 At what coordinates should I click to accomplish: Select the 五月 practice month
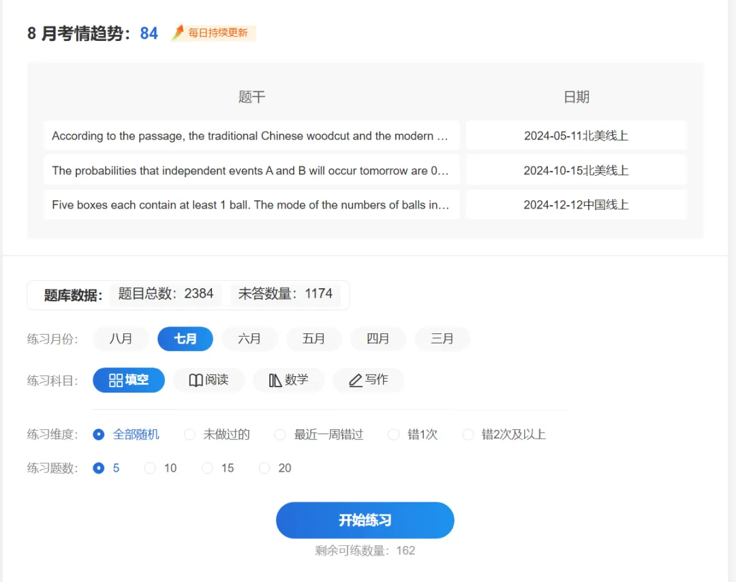(313, 339)
